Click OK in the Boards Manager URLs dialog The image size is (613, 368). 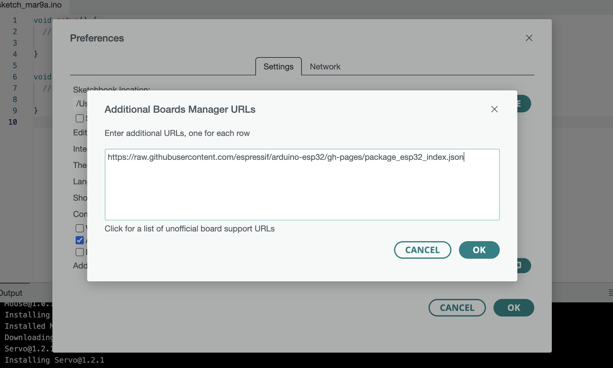[479, 250]
